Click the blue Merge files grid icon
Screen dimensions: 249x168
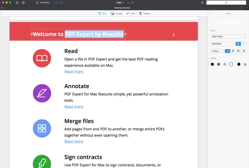pos(42,128)
